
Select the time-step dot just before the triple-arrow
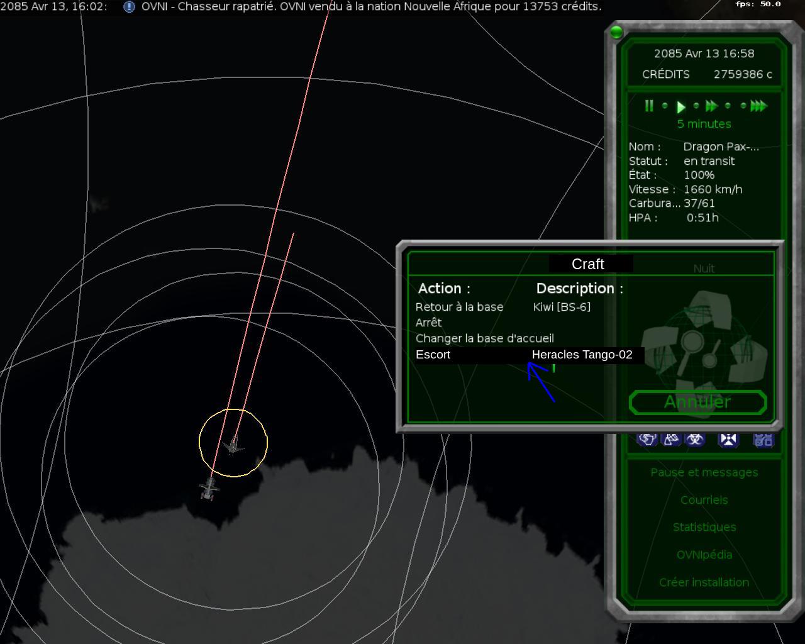coord(743,106)
